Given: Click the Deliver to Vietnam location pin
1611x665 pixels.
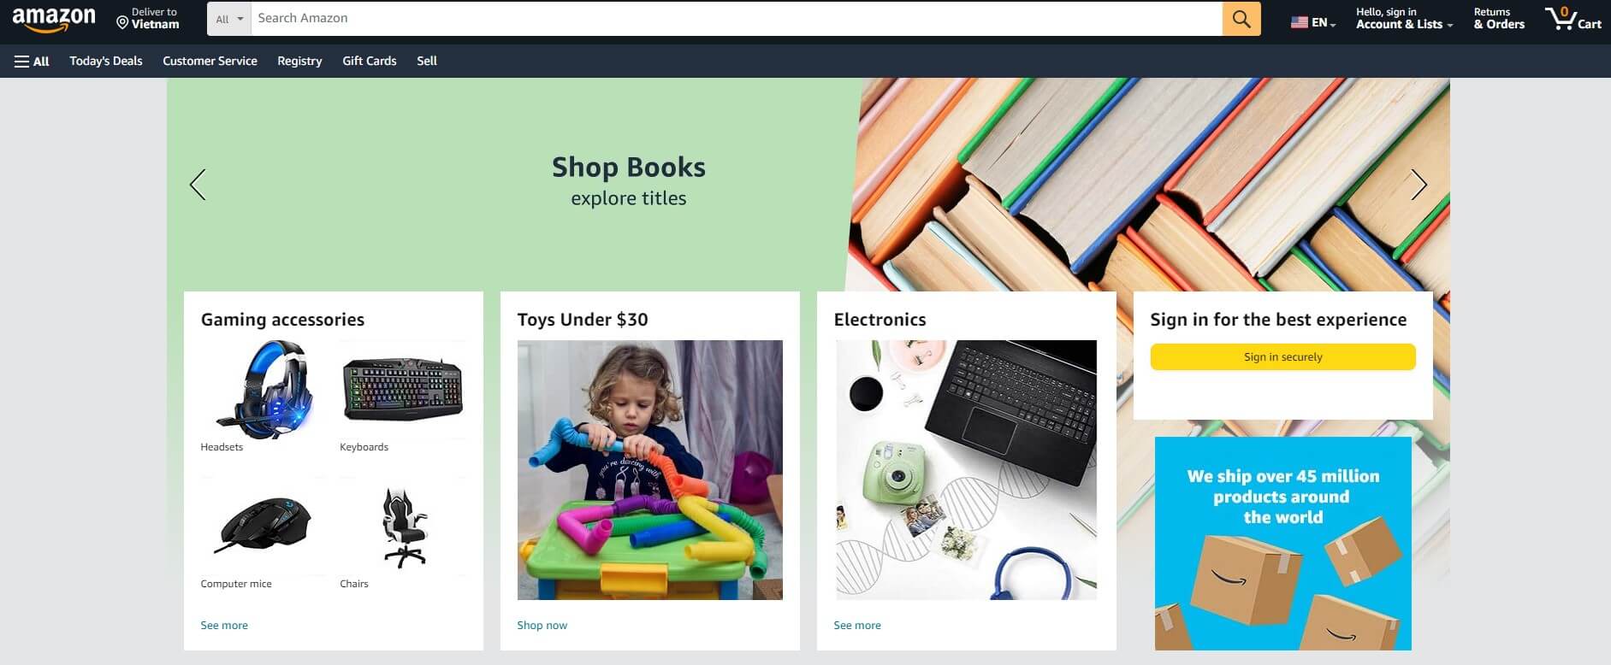Looking at the screenshot, I should 122,23.
